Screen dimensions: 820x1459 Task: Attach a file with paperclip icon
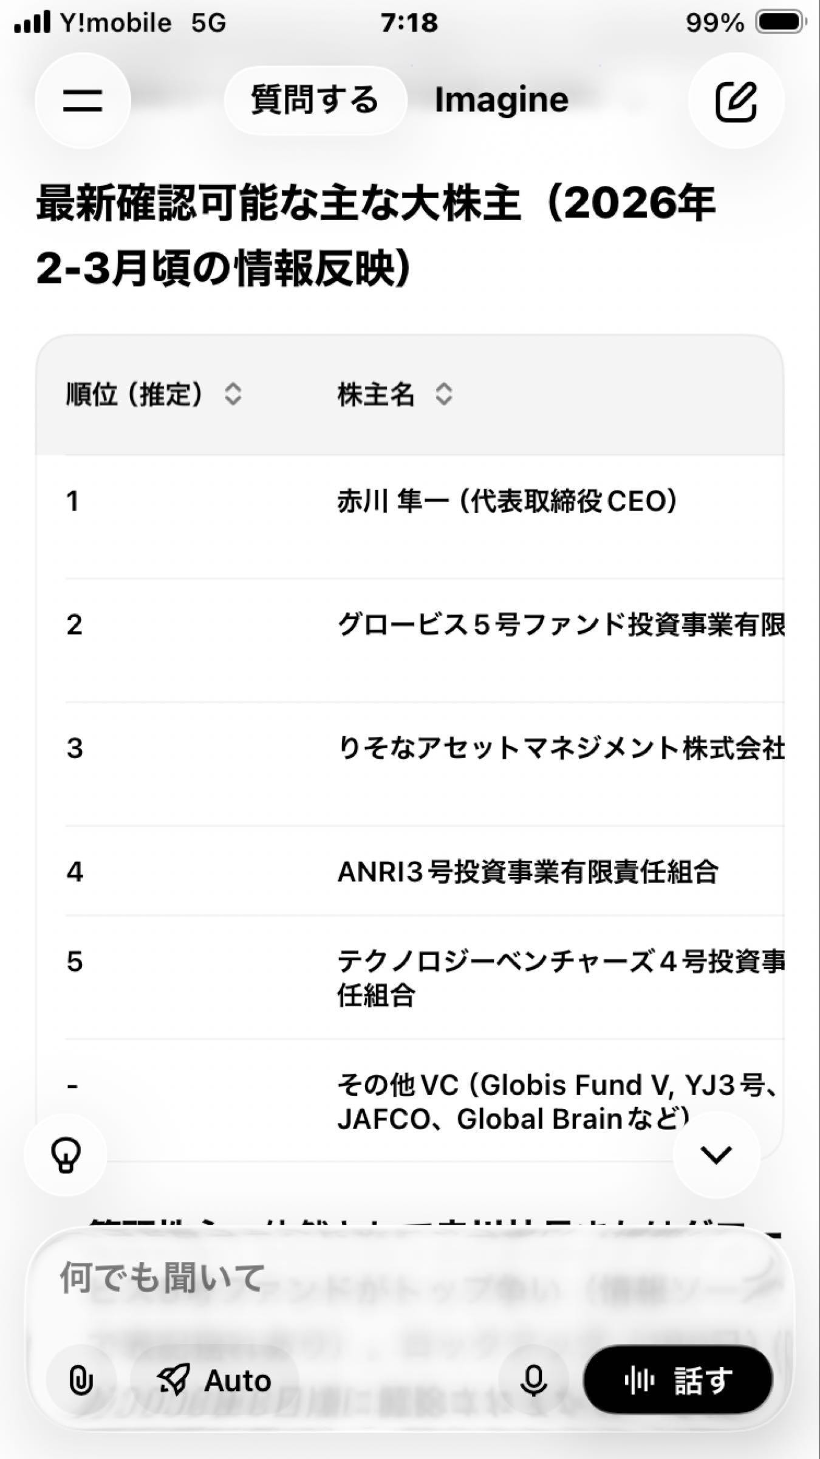point(80,1381)
